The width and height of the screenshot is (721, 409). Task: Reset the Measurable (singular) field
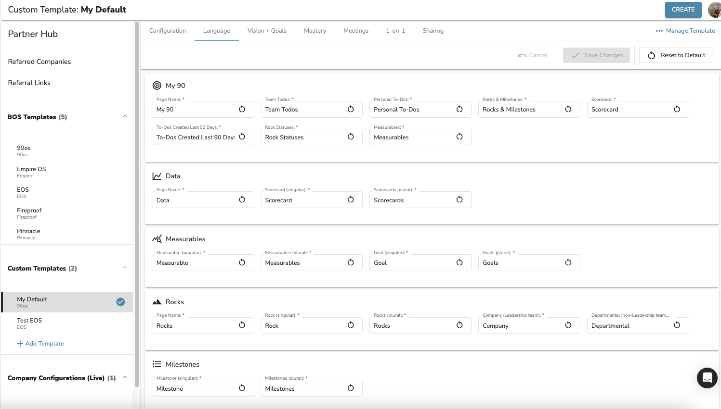click(x=242, y=262)
